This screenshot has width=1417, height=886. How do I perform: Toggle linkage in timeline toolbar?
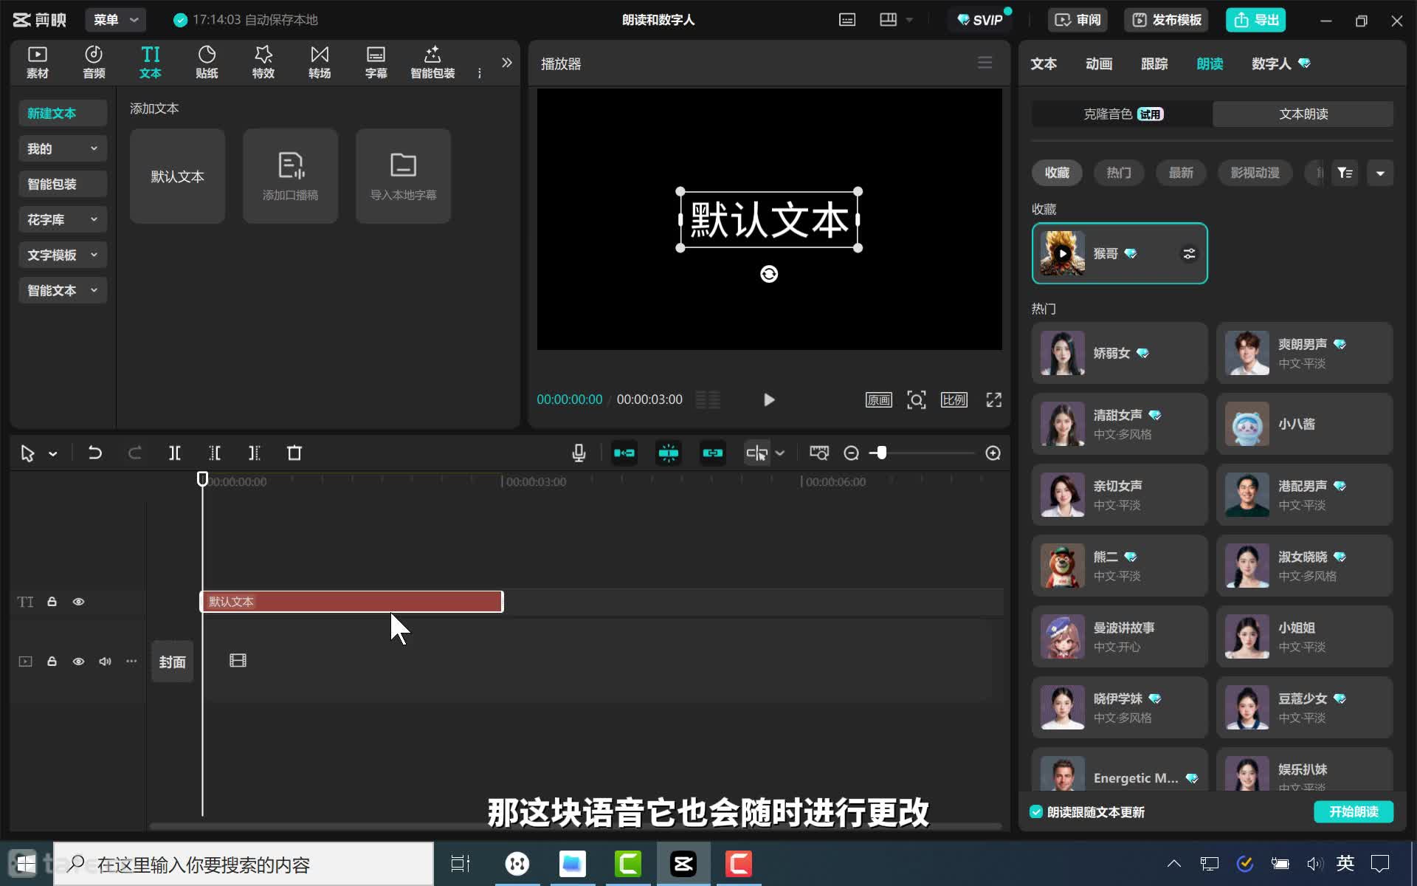[713, 453]
